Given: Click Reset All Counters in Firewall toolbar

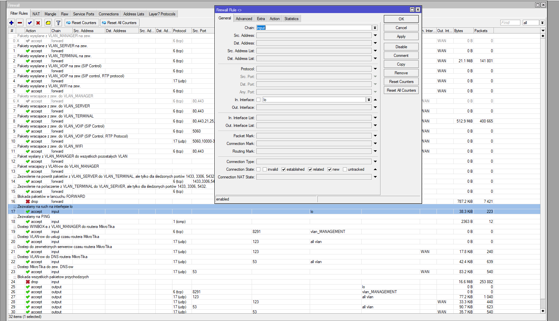Looking at the screenshot, I should 119,23.
